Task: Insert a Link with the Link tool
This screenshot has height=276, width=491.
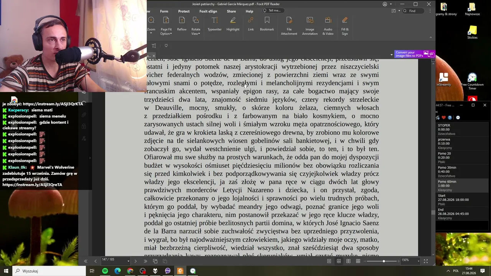Action: pyautogui.click(x=250, y=24)
